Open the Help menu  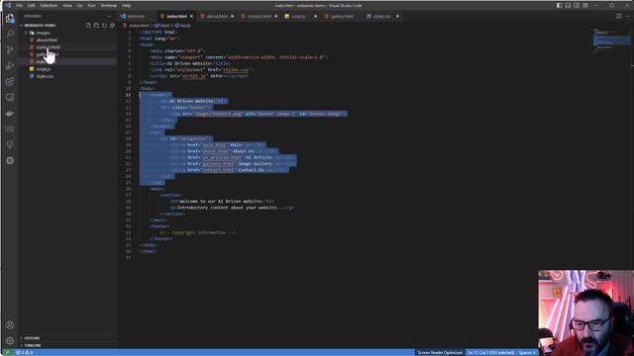(126, 5)
